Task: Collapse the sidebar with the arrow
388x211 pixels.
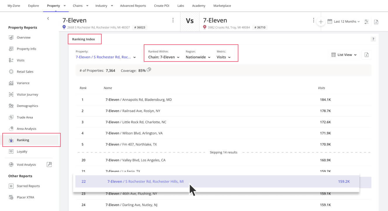Action: pyautogui.click(x=48, y=18)
